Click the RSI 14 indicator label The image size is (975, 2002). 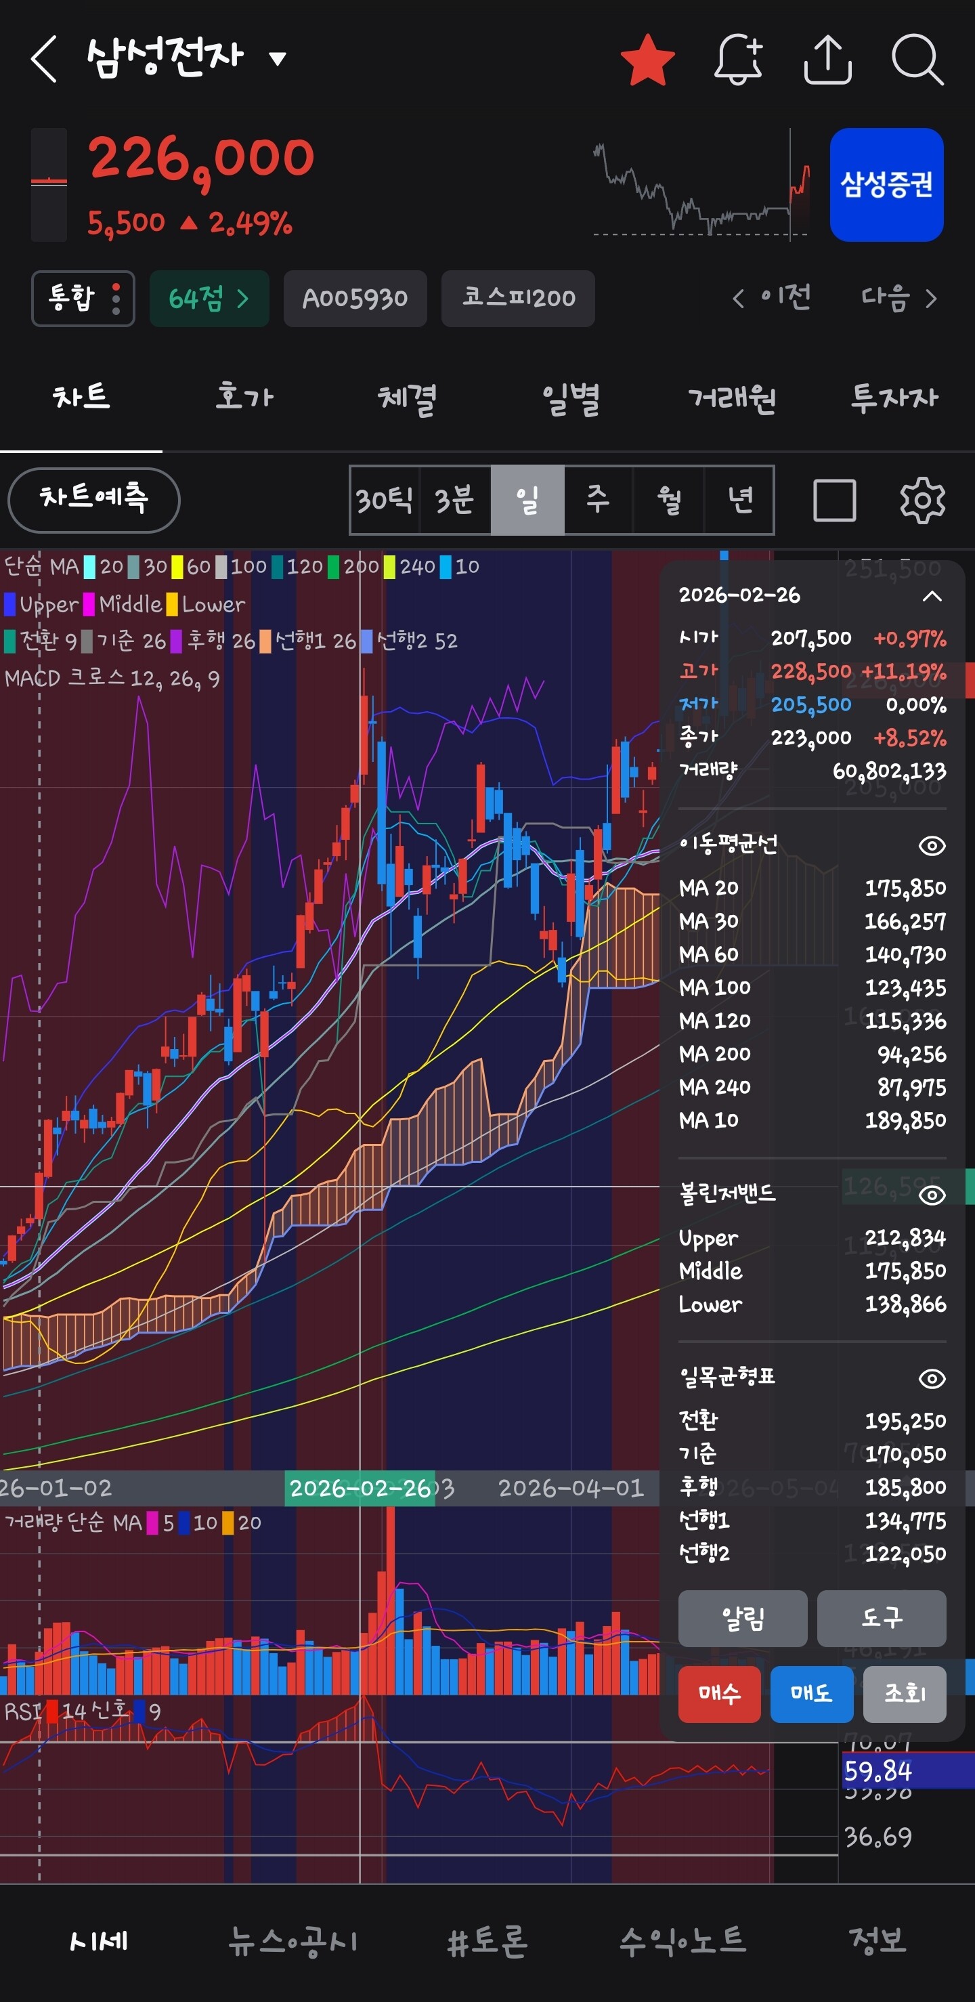(x=44, y=1711)
